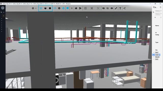Open settings via the gear icon
Viewport: 163px width, 91px height.
(x=59, y=8)
